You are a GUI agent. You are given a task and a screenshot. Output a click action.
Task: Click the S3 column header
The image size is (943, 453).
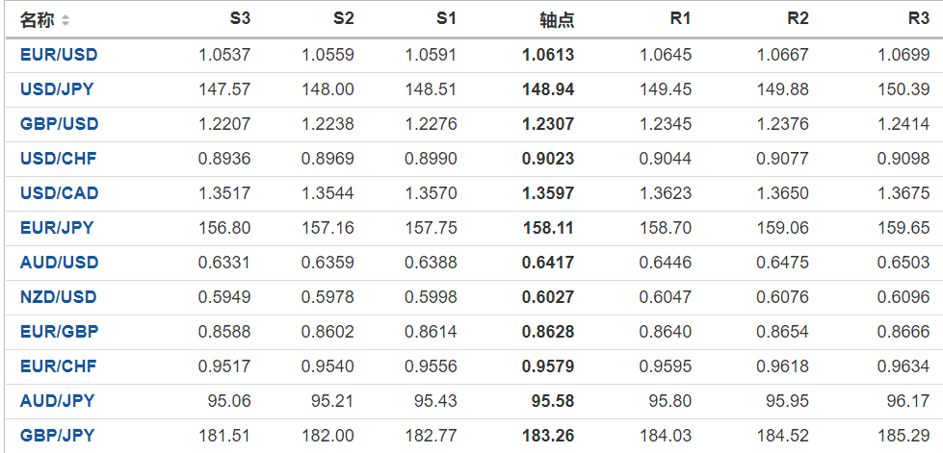tap(241, 18)
